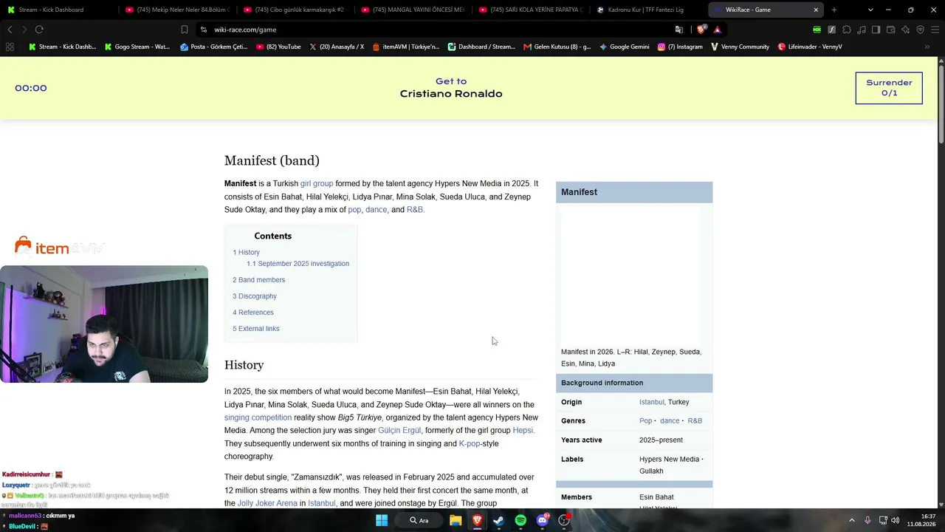Jump to September 2025 investigation section
Viewport: 945px width, 532px height.
tap(298, 264)
